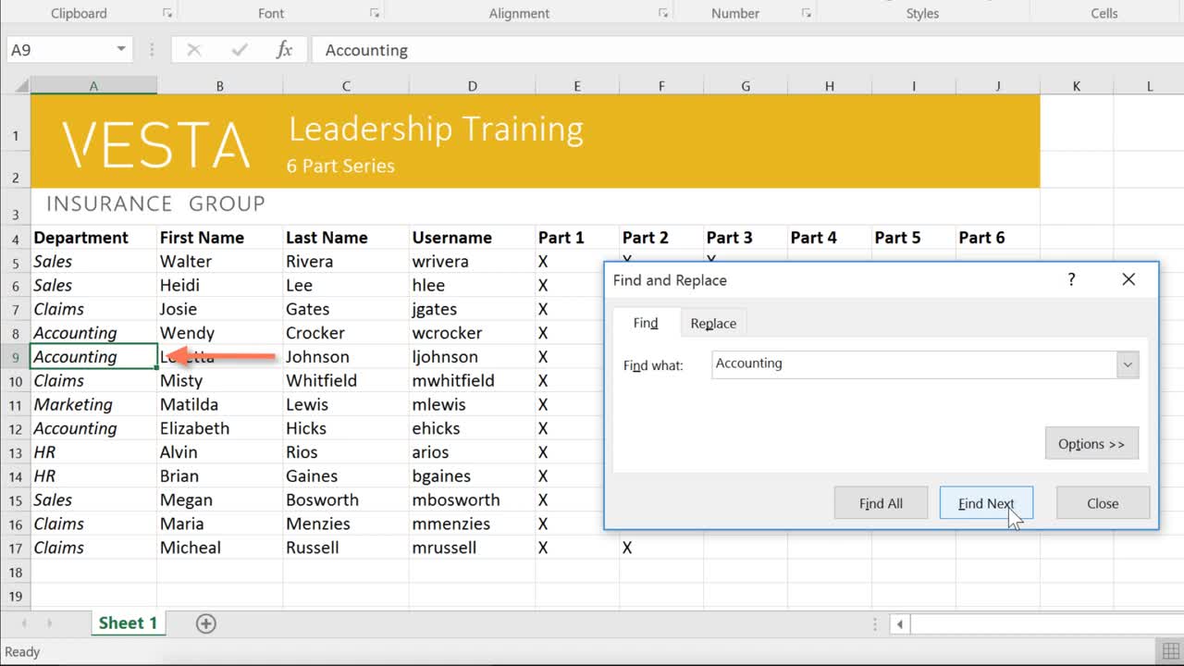Select the cell containing bgaines

(x=472, y=476)
